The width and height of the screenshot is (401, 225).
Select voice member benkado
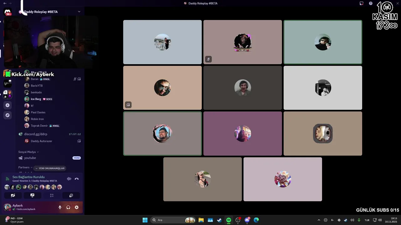[53, 92]
